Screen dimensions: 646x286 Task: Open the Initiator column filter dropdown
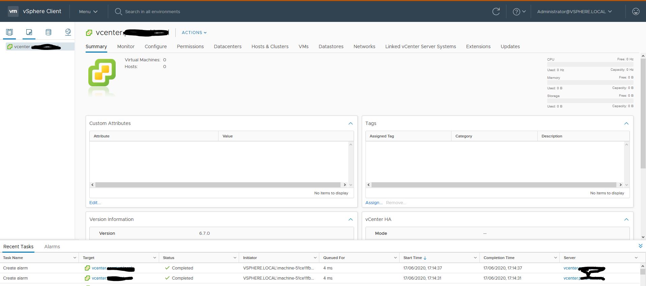tap(315, 258)
